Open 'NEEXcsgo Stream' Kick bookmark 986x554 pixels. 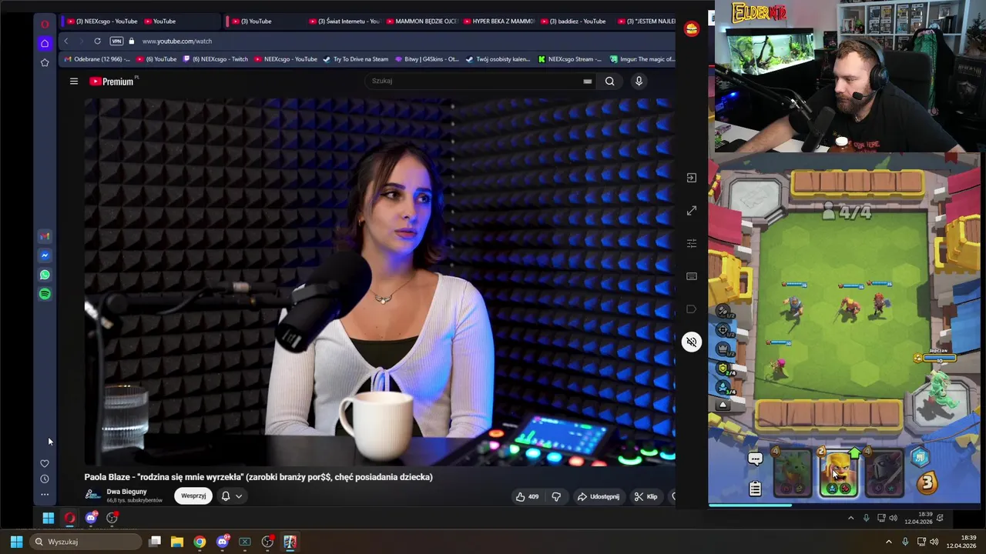pyautogui.click(x=570, y=59)
